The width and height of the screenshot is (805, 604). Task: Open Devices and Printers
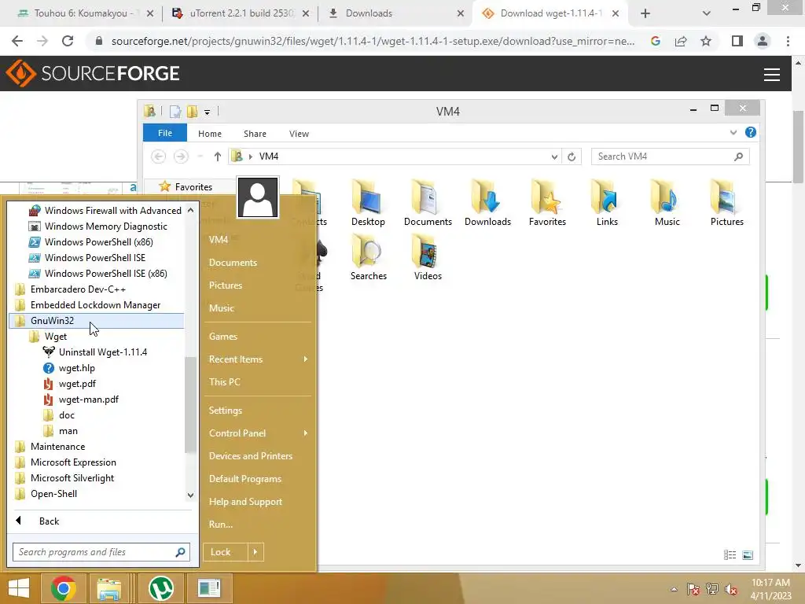tap(251, 456)
